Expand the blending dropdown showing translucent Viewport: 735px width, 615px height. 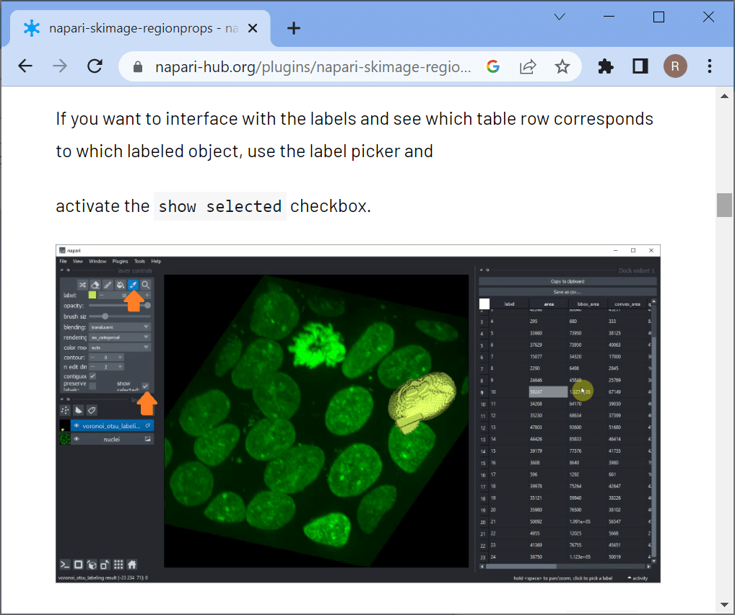[x=120, y=327]
